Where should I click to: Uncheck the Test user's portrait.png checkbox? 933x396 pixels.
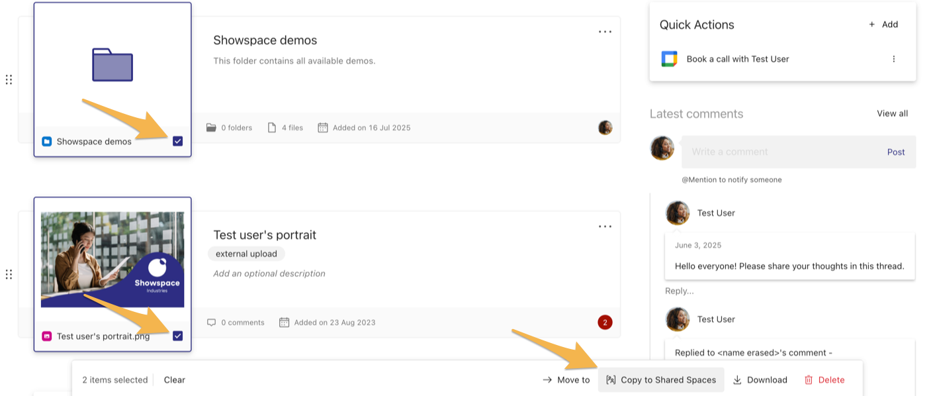pos(177,336)
